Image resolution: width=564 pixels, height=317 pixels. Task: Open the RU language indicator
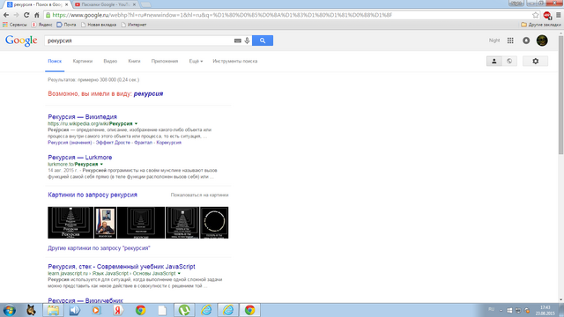[491, 309]
